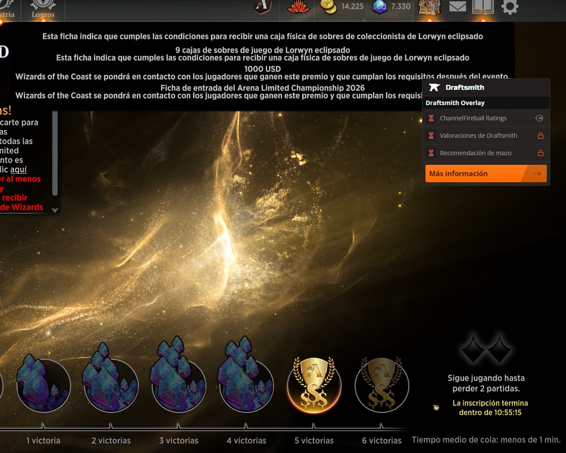
Task: Open the settings gear
Action: 510,7
